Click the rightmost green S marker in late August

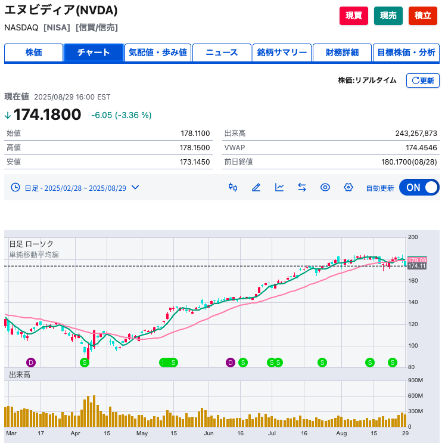[393, 363]
